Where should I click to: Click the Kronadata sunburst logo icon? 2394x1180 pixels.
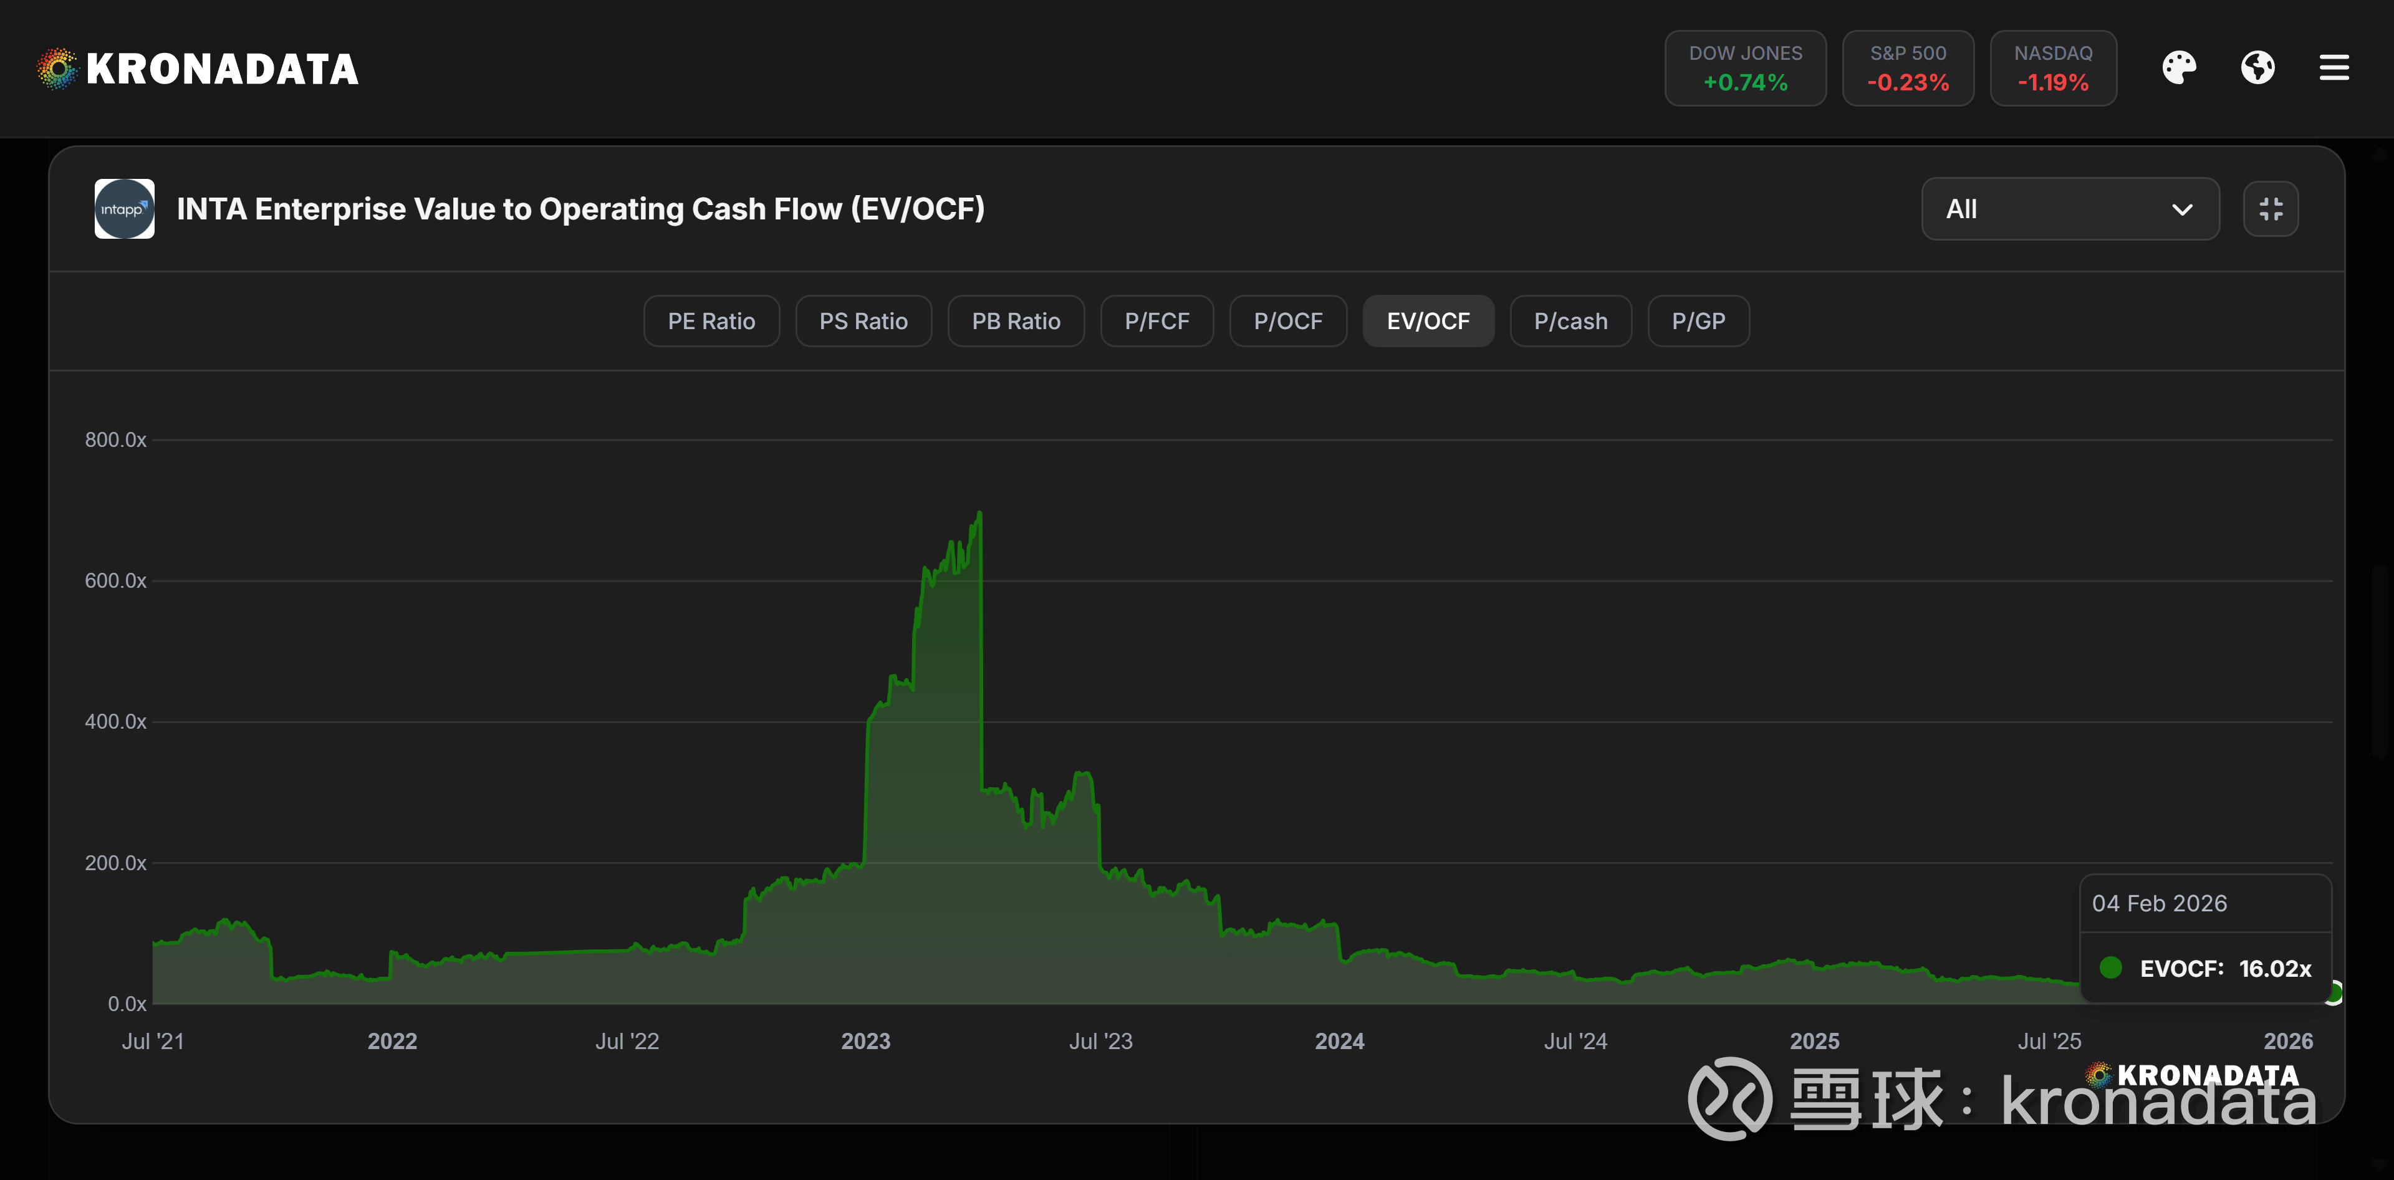tap(57, 69)
